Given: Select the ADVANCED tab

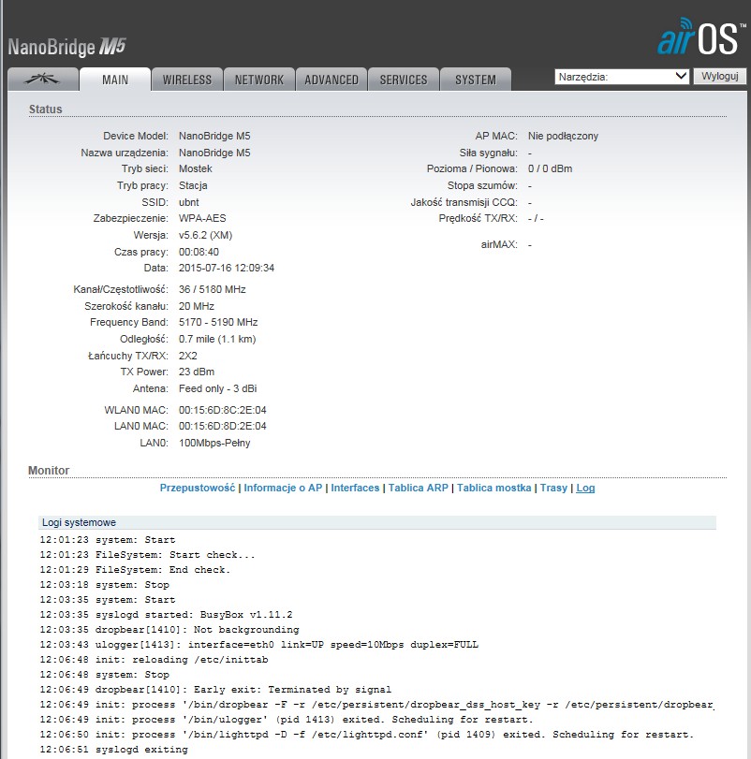Looking at the screenshot, I should [x=331, y=80].
